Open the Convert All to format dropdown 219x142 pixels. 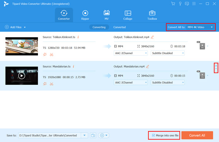pos(200,27)
